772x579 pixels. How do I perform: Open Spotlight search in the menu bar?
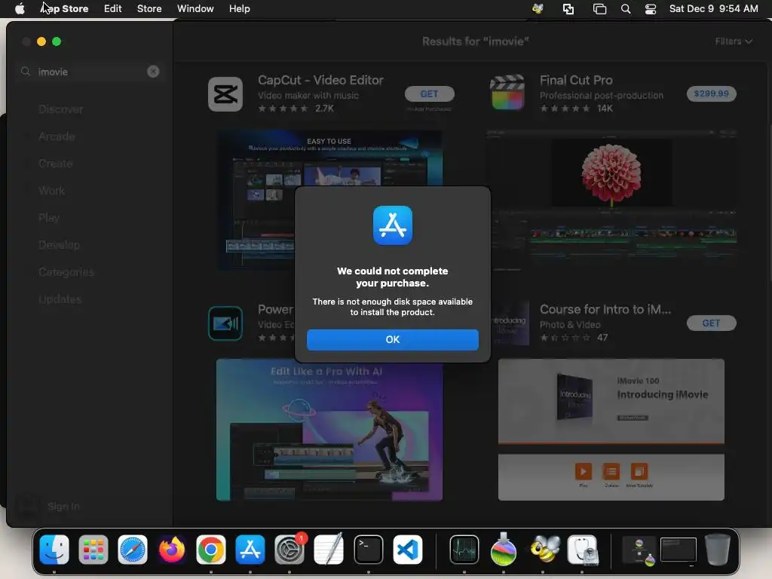click(625, 9)
